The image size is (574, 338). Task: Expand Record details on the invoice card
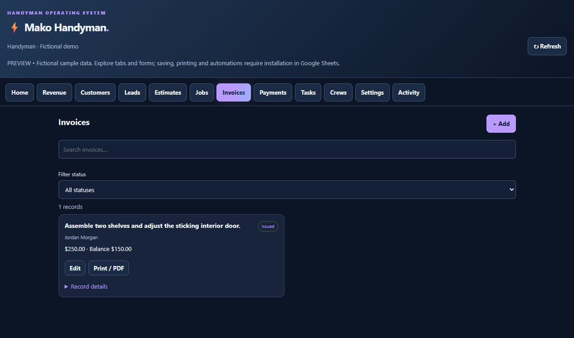coord(86,286)
